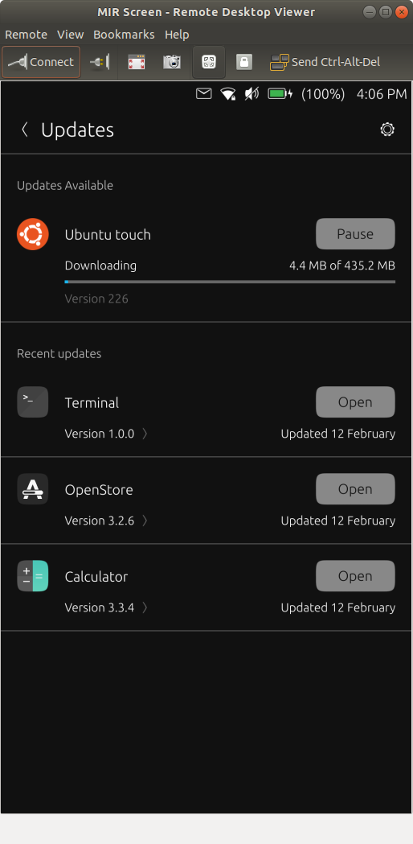Toggle fullscreen mode icon in viewer toolbar
Viewport: 413px width, 844px height.
tap(137, 63)
